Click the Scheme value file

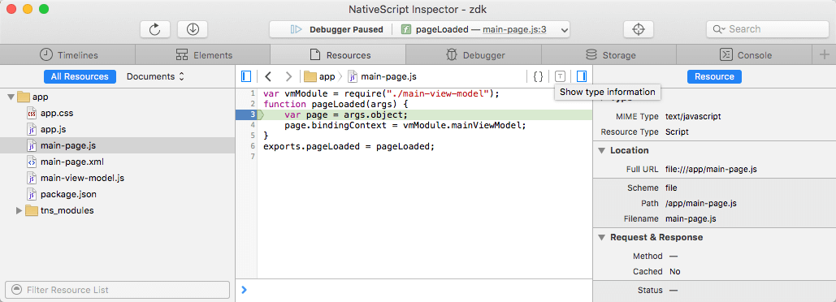point(671,188)
